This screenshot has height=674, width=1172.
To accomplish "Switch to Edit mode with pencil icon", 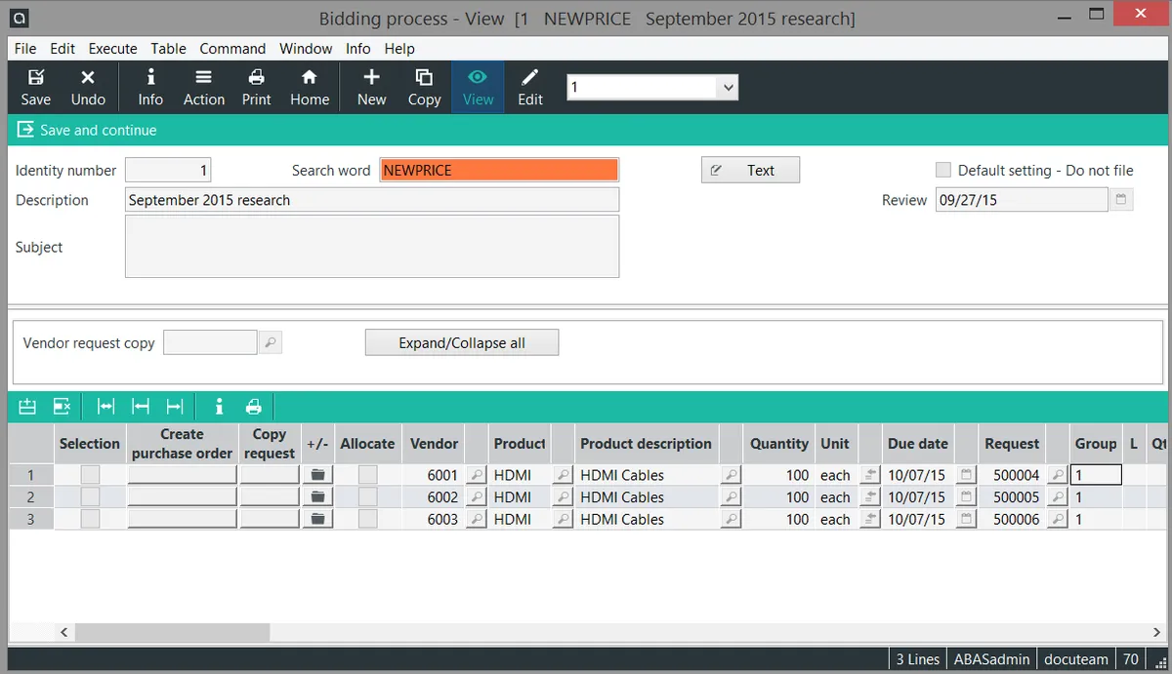I will tap(530, 87).
